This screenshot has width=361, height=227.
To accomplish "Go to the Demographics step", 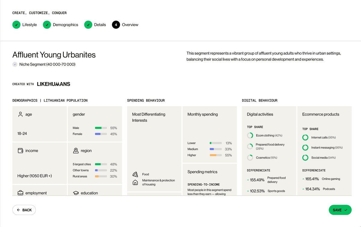I will click(65, 25).
